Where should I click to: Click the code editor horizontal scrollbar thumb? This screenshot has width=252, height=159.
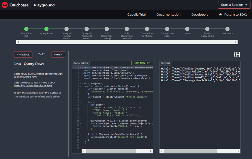pyautogui.click(x=111, y=151)
